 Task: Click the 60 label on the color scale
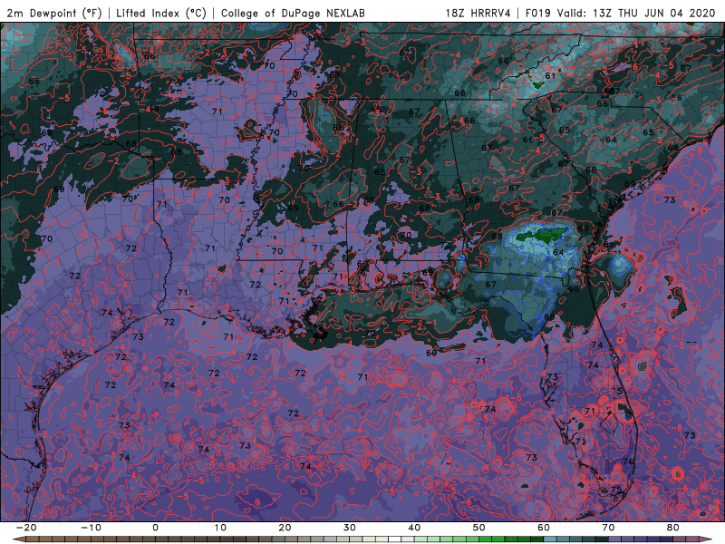point(544,528)
